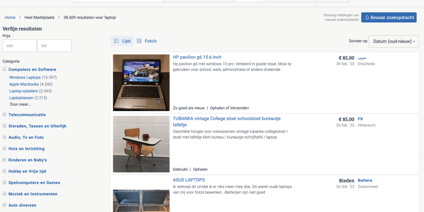
Task: Filter by Apple Macbooks subcategory
Action: pyautogui.click(x=24, y=84)
